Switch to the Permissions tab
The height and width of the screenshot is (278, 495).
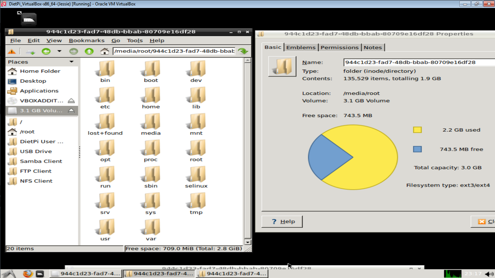pos(340,47)
